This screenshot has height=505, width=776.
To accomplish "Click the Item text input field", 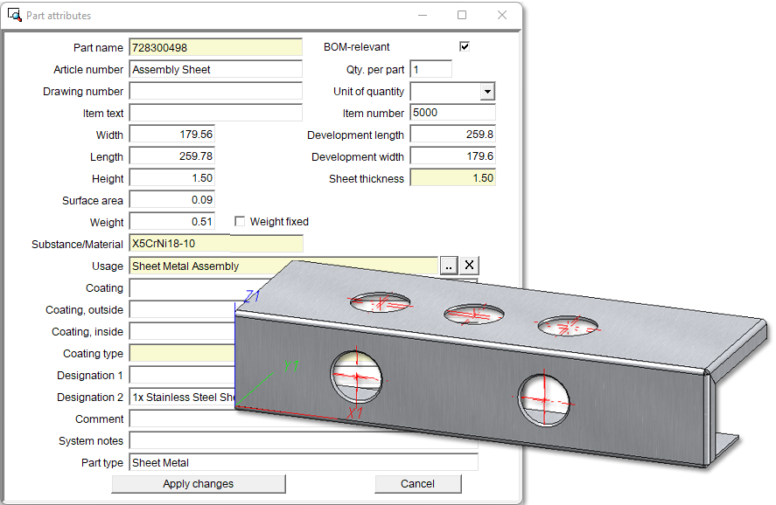I will [216, 113].
